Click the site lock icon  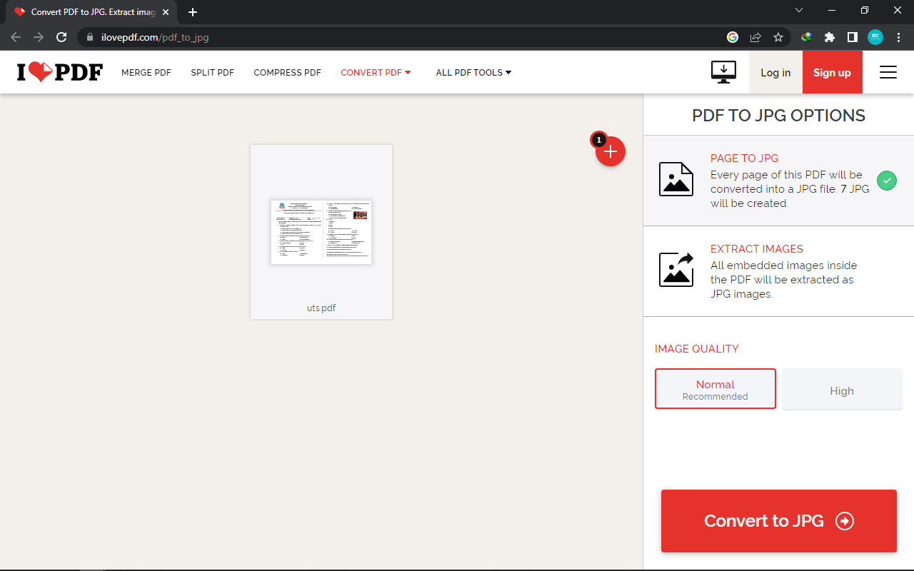coord(90,37)
